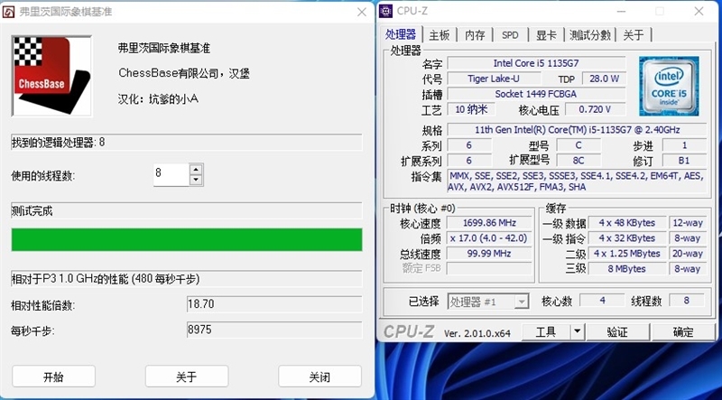Switch to the 内存 tab
Screen dimensions: 722x400
point(475,35)
